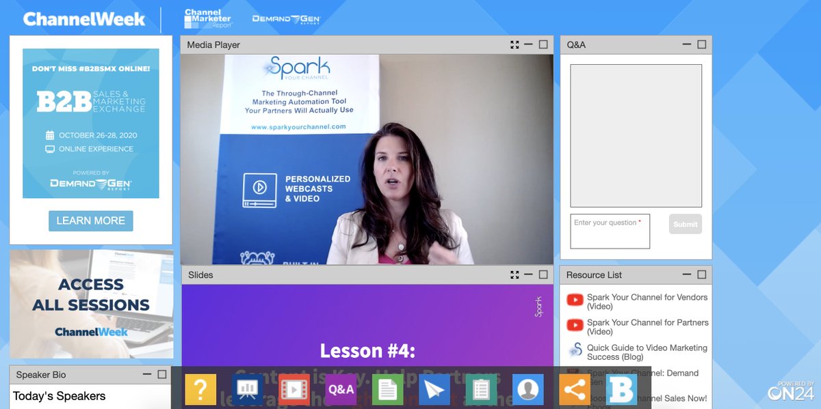This screenshot has height=409, width=821.
Task: Open the clipboard survey dock icon
Action: click(x=481, y=390)
